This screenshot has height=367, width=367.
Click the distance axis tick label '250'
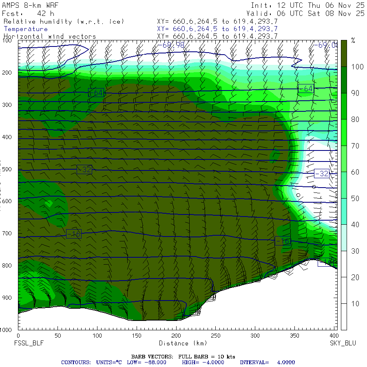point(216,336)
